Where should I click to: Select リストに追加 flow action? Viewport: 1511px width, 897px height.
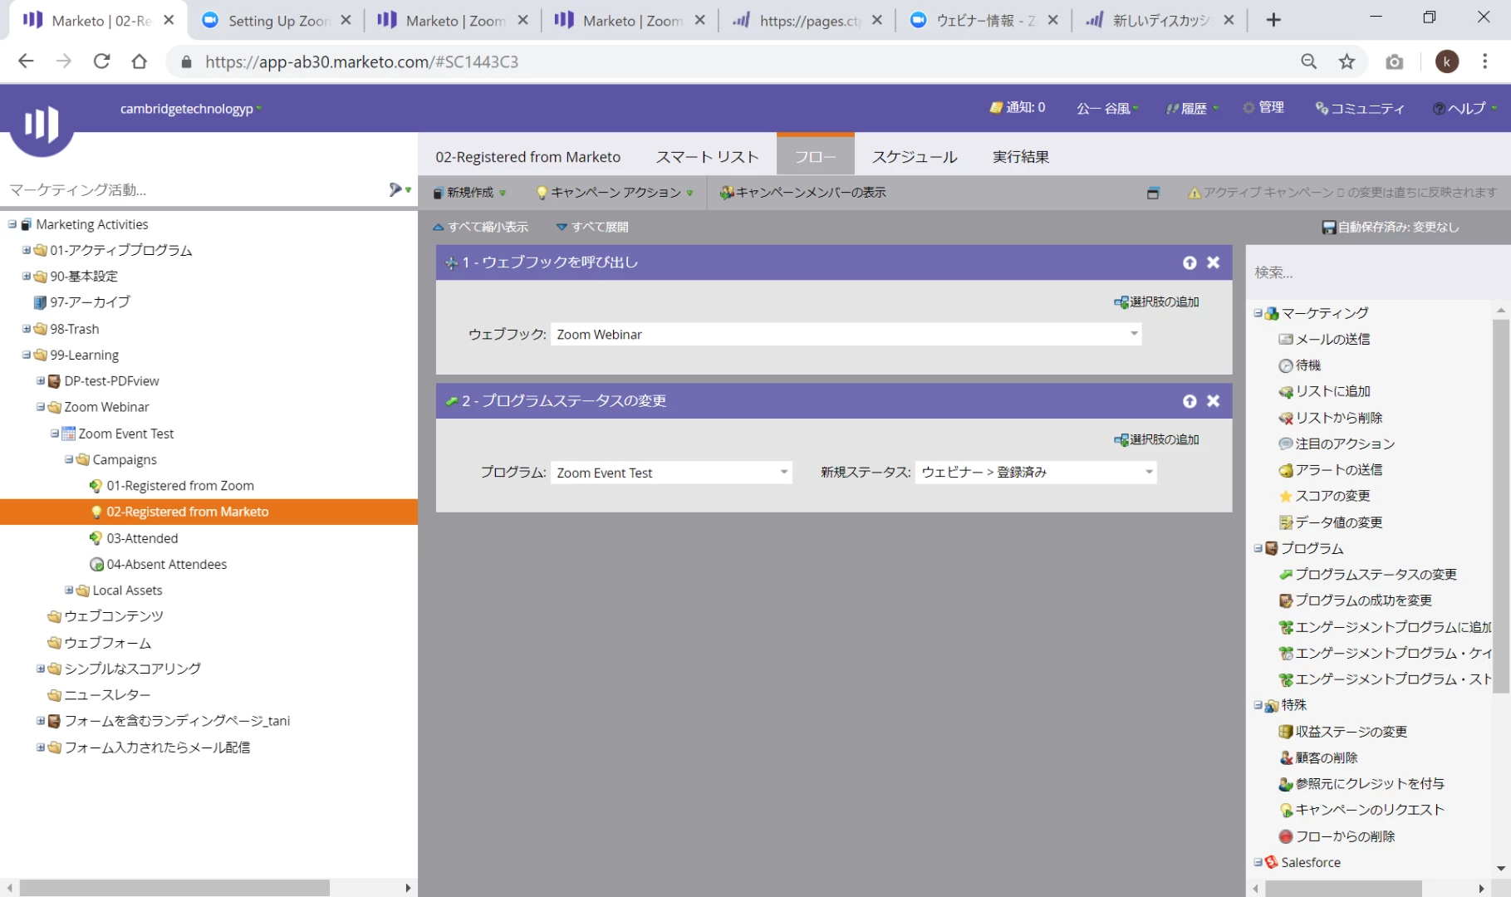click(x=1324, y=391)
